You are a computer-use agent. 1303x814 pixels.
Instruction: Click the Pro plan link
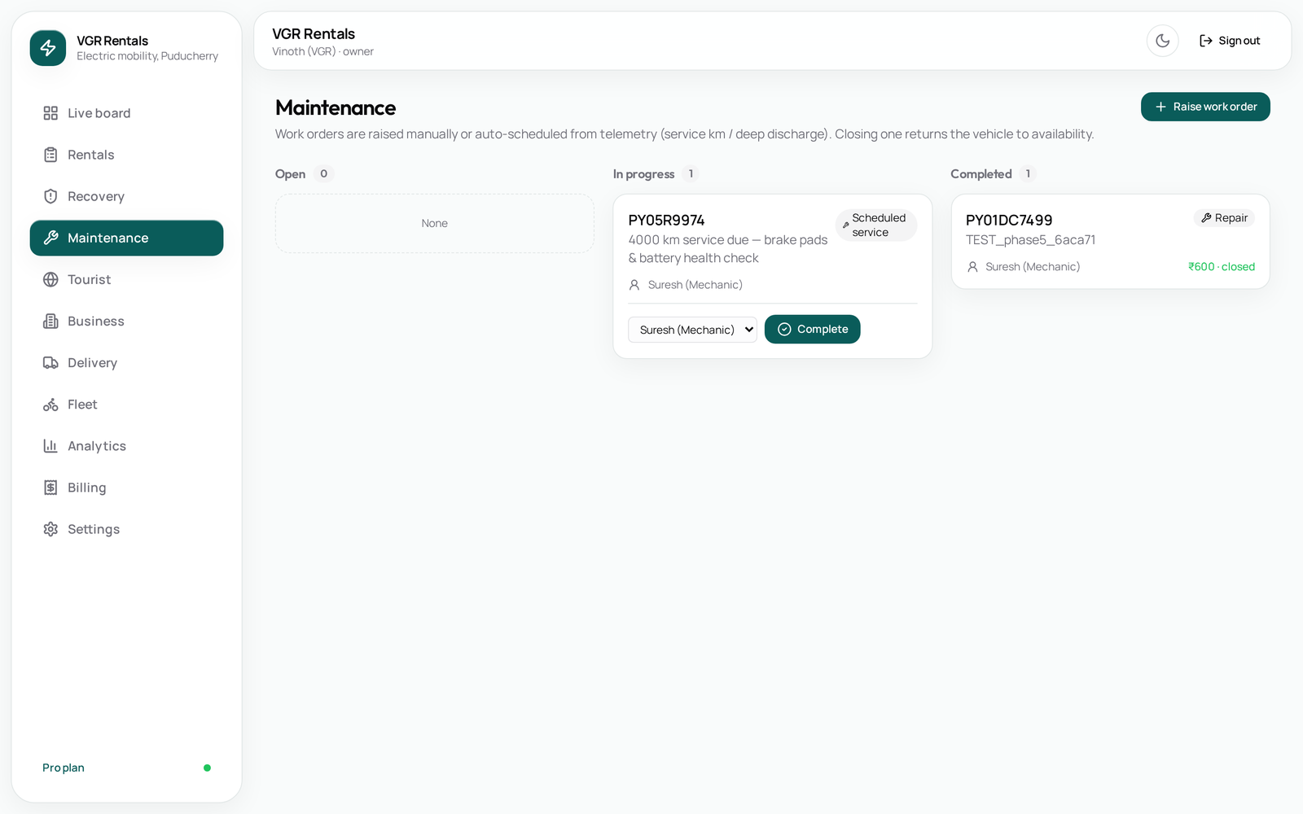click(x=64, y=768)
